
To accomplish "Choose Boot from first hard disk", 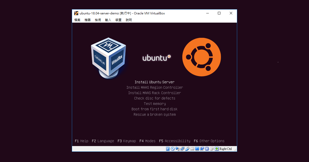I will (x=154, y=109).
